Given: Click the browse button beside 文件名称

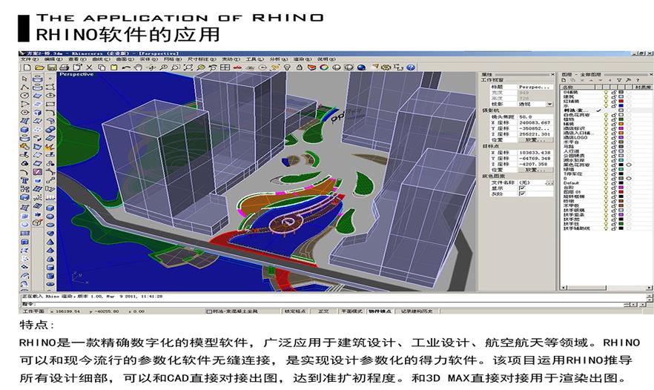Looking at the screenshot, I should click(549, 182).
